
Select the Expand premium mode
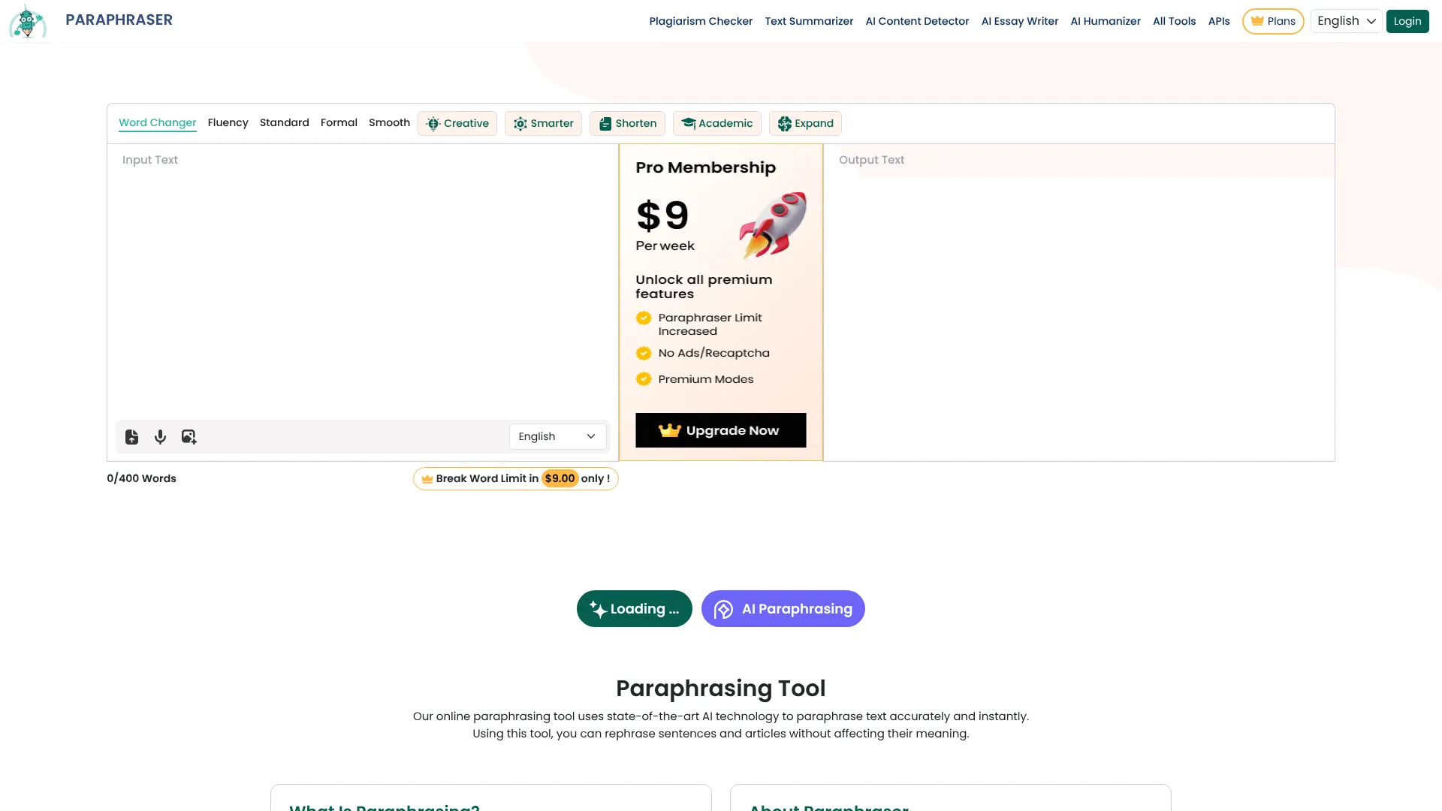pos(805,123)
